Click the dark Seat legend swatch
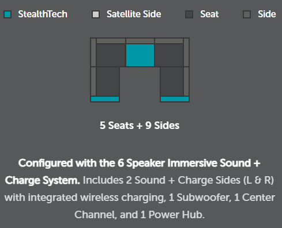 [189, 14]
